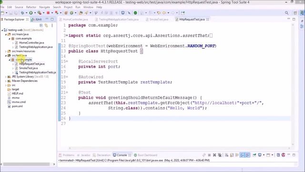Screen dimensions: 305x172
Task: Open the File menu
Action: (x=2, y=7)
